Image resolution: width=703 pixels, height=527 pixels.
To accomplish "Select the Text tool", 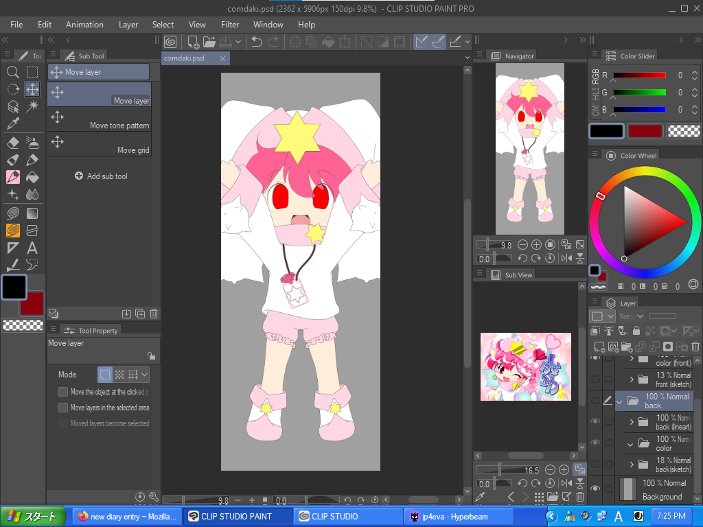I will [x=32, y=248].
